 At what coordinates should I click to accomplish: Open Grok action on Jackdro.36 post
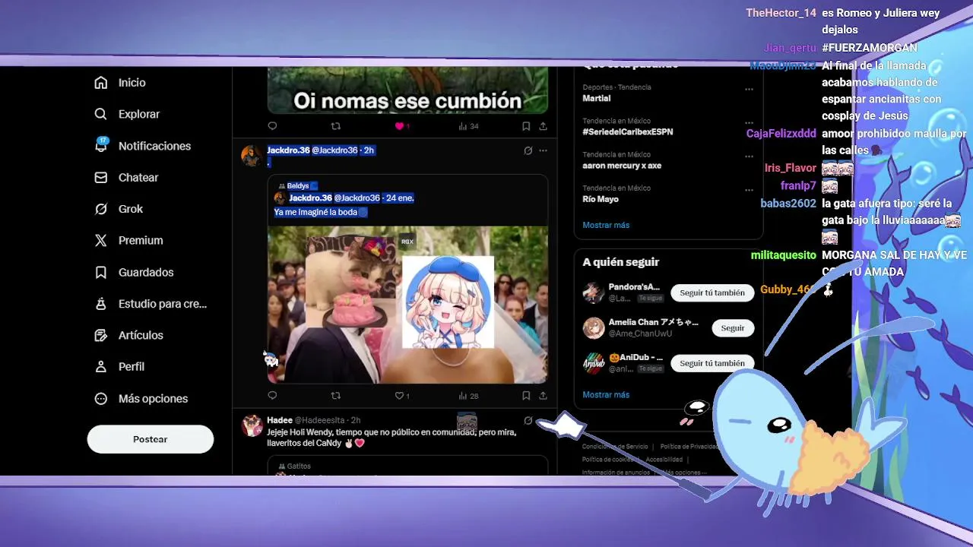click(x=528, y=150)
